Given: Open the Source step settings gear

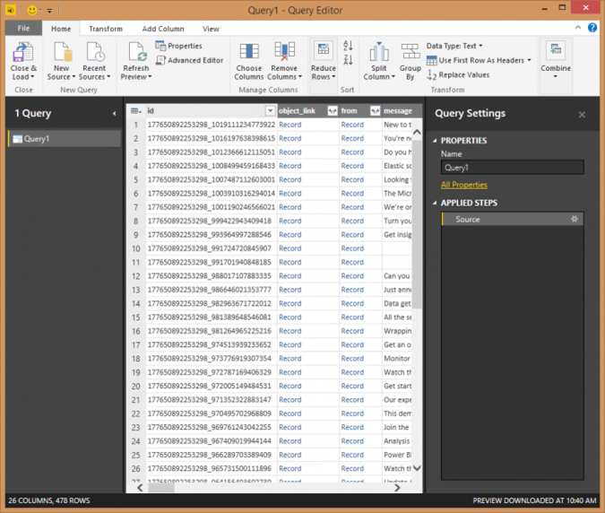Looking at the screenshot, I should (x=575, y=220).
